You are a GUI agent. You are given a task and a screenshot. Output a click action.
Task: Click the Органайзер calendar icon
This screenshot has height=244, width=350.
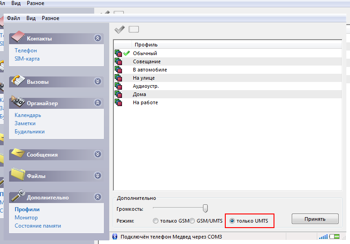pos(18,102)
